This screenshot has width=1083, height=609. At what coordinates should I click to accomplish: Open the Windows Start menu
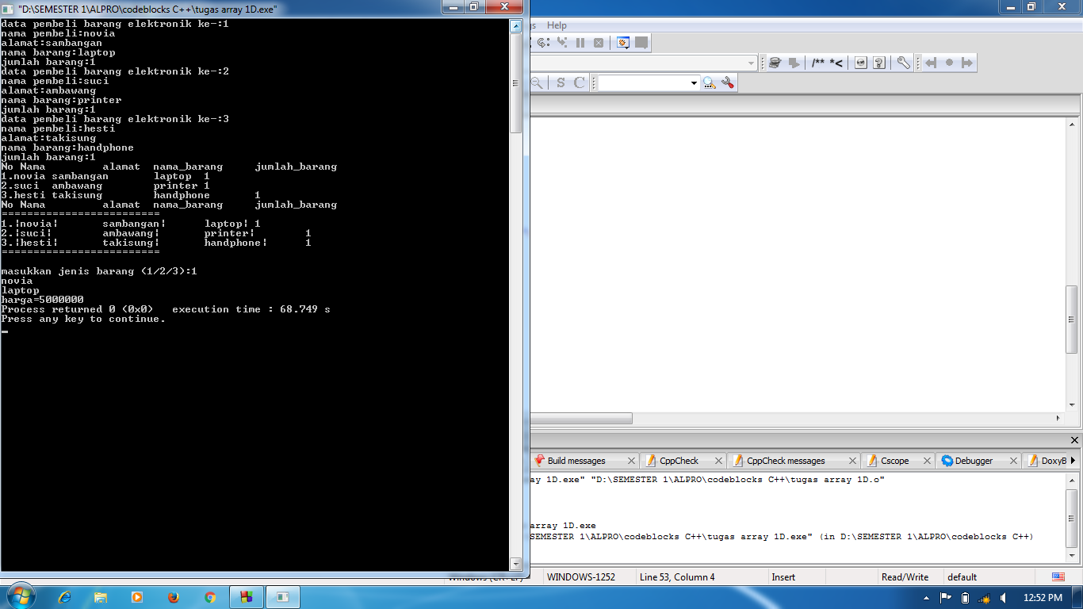[x=21, y=596]
